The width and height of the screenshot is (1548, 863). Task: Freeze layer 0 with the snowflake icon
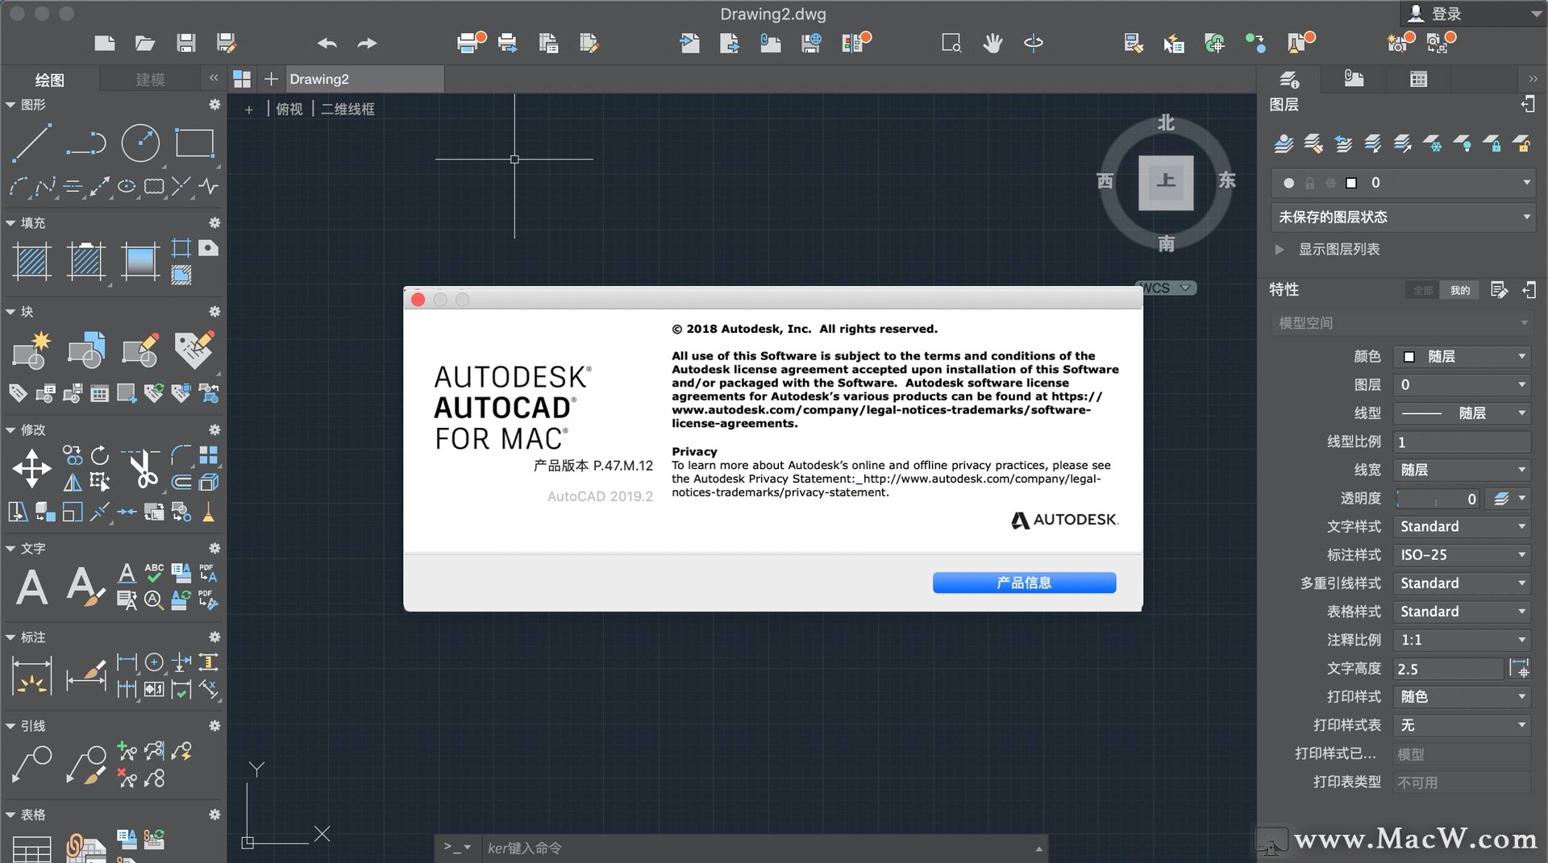(1330, 183)
